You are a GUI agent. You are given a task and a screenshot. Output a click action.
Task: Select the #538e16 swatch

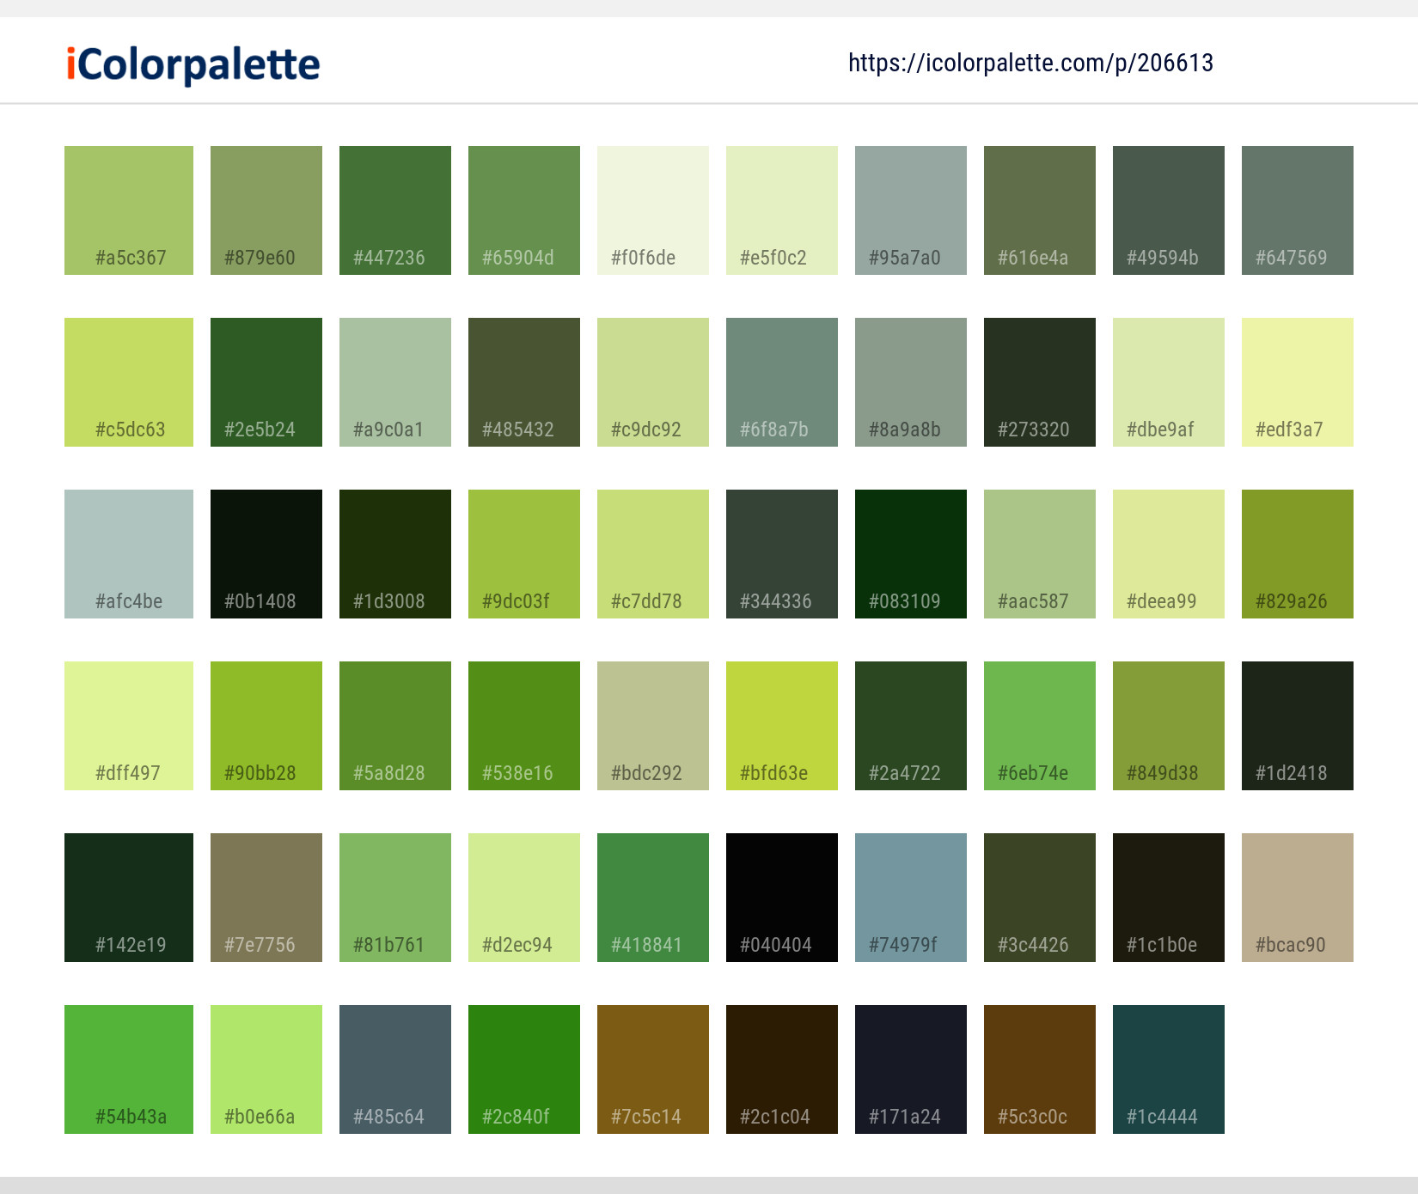(x=524, y=726)
